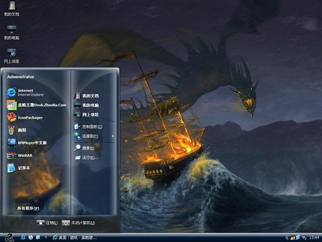
Task: Select 我的电脑 in start menu right pane
Action: (86, 105)
